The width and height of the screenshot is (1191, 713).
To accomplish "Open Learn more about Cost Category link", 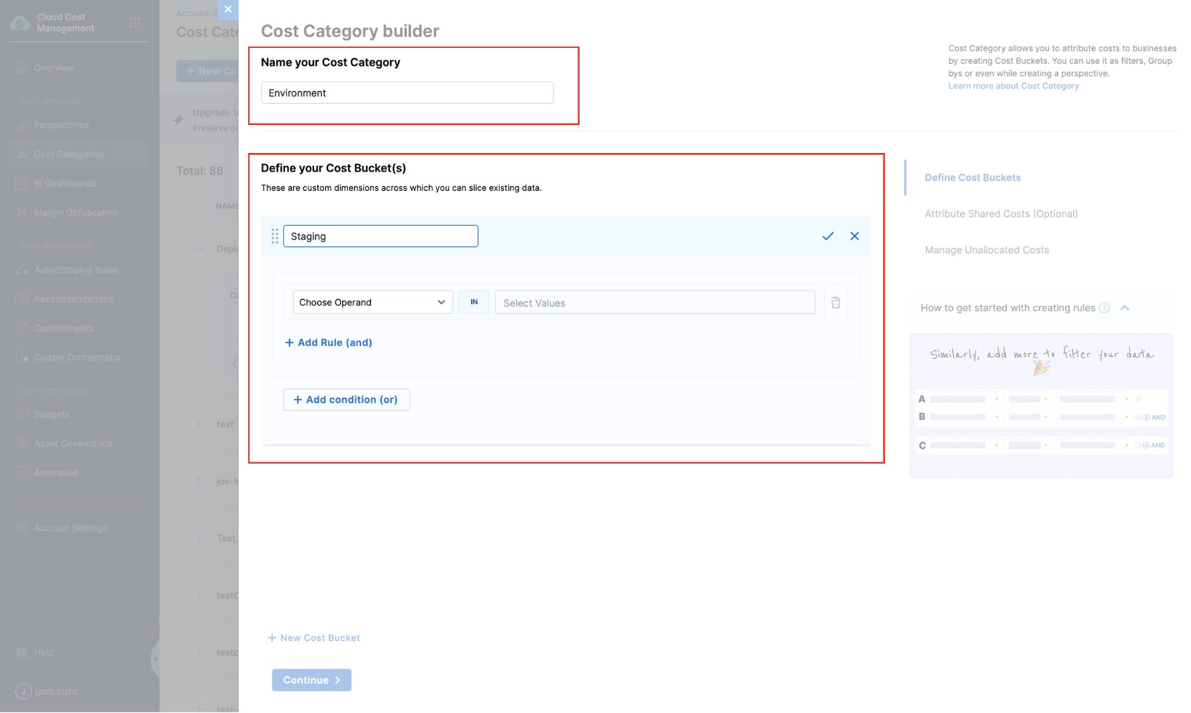I will point(1013,86).
